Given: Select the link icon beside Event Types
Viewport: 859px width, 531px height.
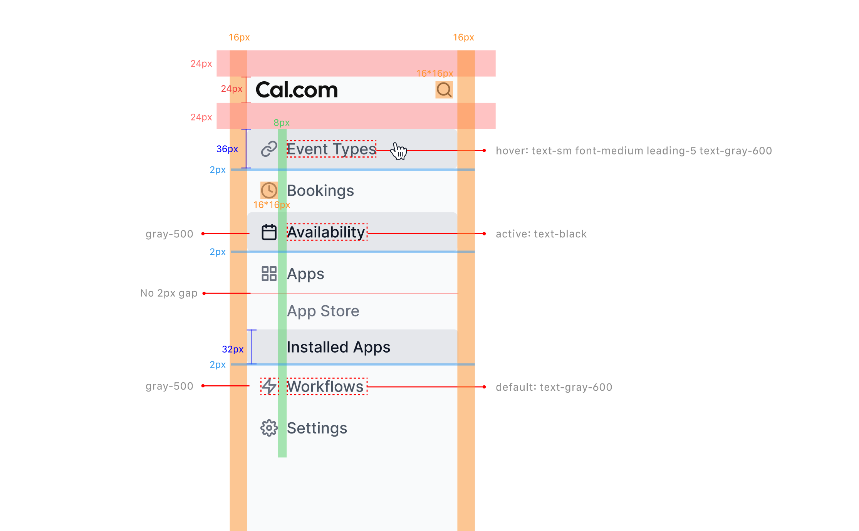Looking at the screenshot, I should pos(269,149).
